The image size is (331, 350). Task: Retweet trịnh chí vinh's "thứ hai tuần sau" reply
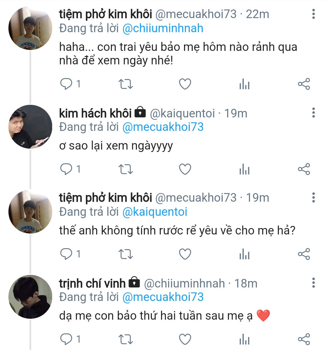pos(125,339)
